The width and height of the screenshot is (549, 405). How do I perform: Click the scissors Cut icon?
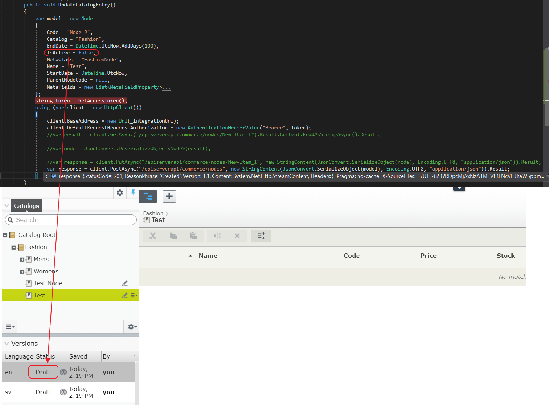pyautogui.click(x=153, y=236)
